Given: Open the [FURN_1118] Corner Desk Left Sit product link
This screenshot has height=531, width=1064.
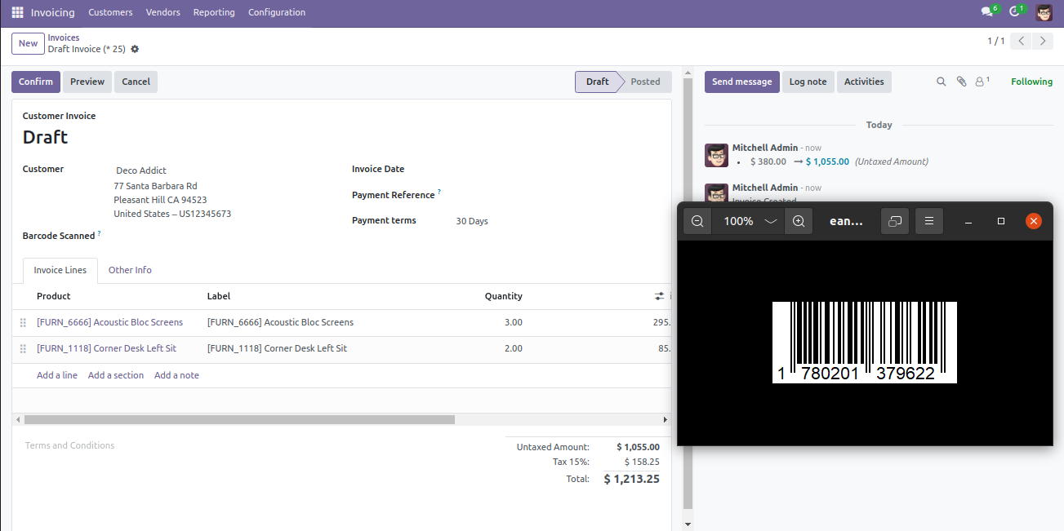Looking at the screenshot, I should tap(106, 348).
